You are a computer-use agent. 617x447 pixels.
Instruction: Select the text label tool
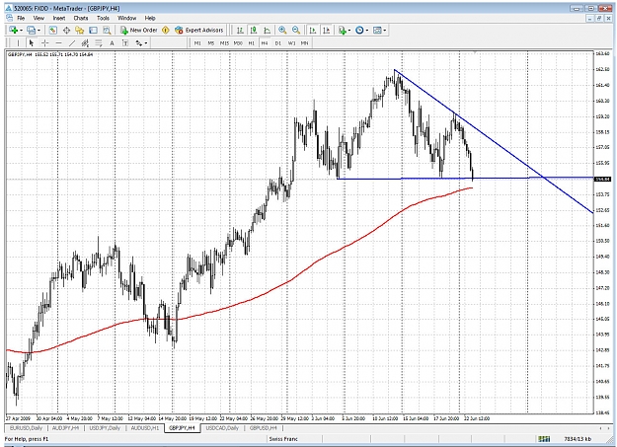[125, 42]
